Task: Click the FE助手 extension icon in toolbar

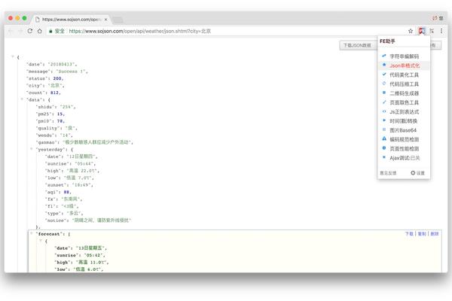Action: [423, 31]
